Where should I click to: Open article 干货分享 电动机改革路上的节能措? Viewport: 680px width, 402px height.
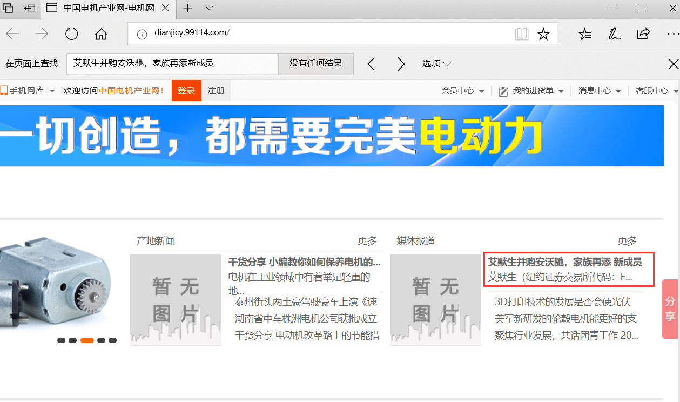(x=307, y=336)
